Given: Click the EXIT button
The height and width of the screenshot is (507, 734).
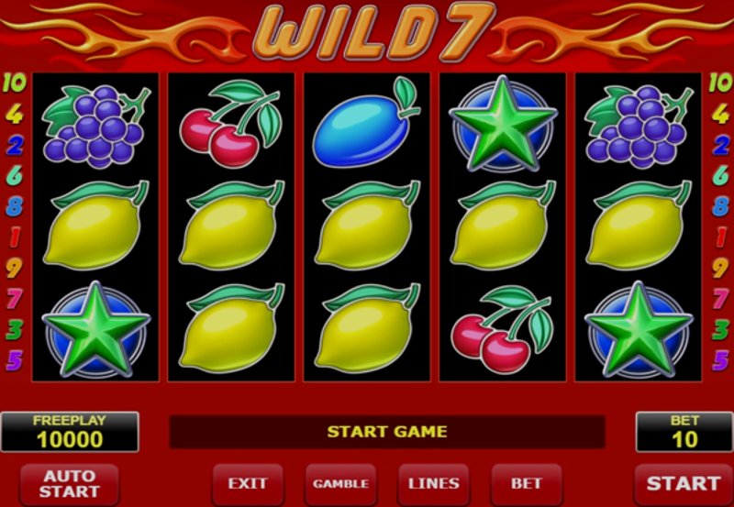Looking at the screenshot, I should pos(248,483).
